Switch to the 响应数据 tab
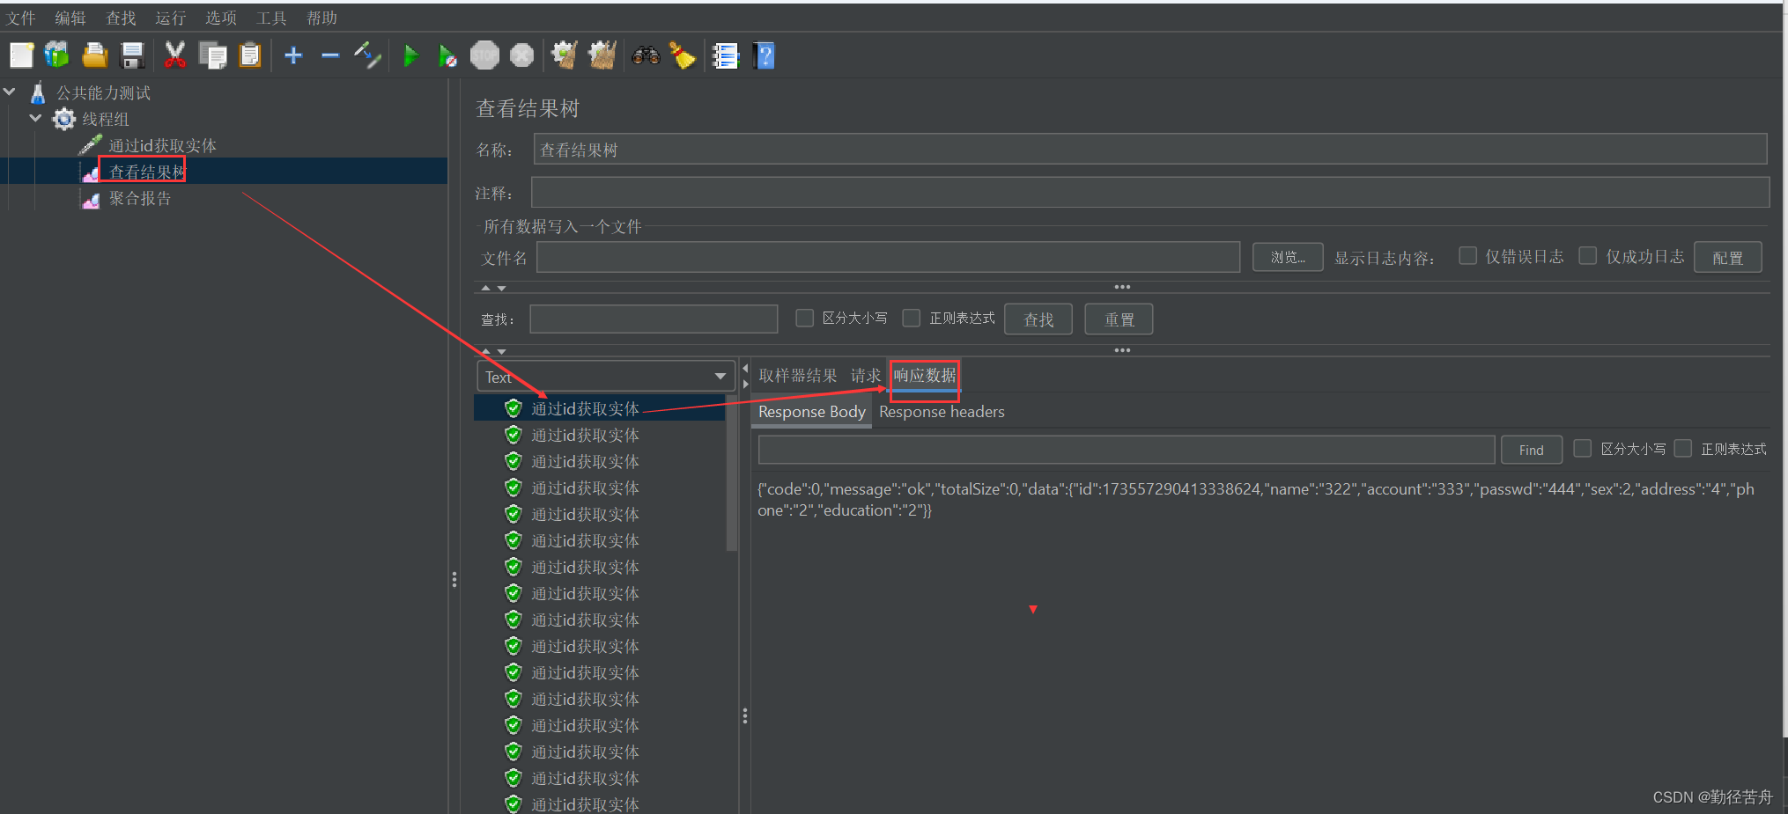Viewport: 1788px width, 814px height. point(924,375)
